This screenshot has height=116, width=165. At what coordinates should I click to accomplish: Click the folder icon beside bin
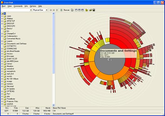coord(5,31)
